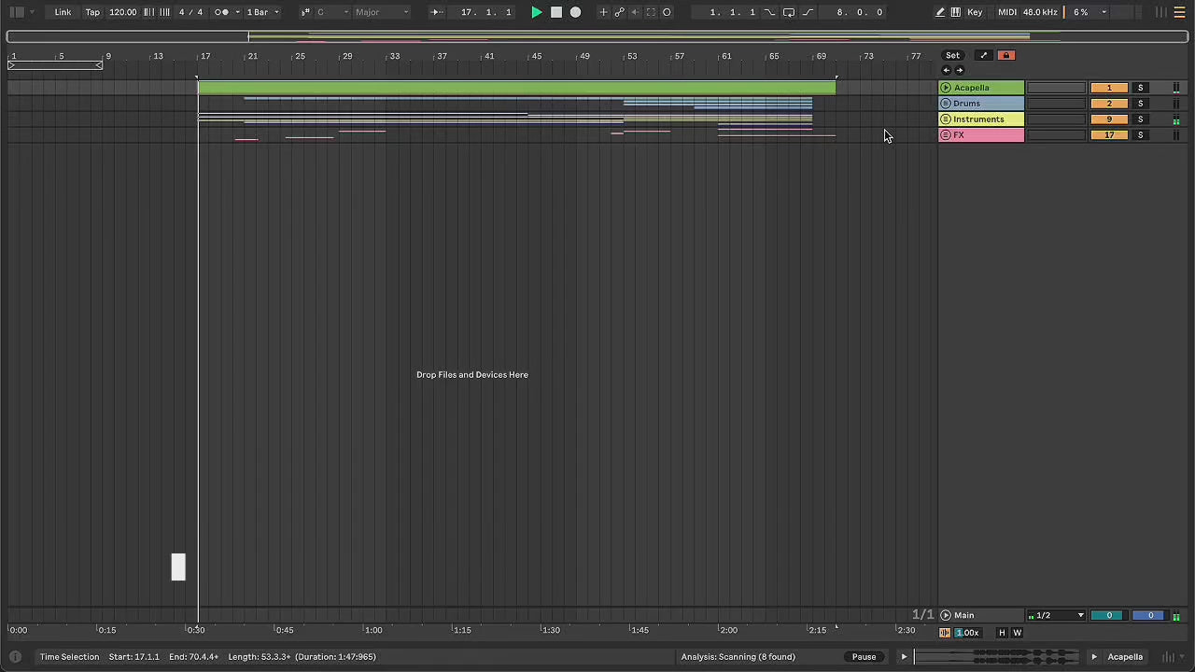Viewport: 1195px width, 672px height.
Task: Solo the Drums track
Action: [1140, 104]
